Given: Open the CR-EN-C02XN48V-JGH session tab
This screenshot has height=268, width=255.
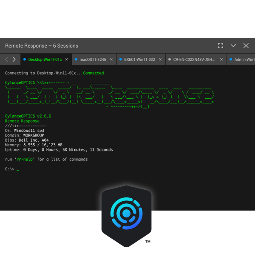Looking at the screenshot, I should pyautogui.click(x=194, y=60).
